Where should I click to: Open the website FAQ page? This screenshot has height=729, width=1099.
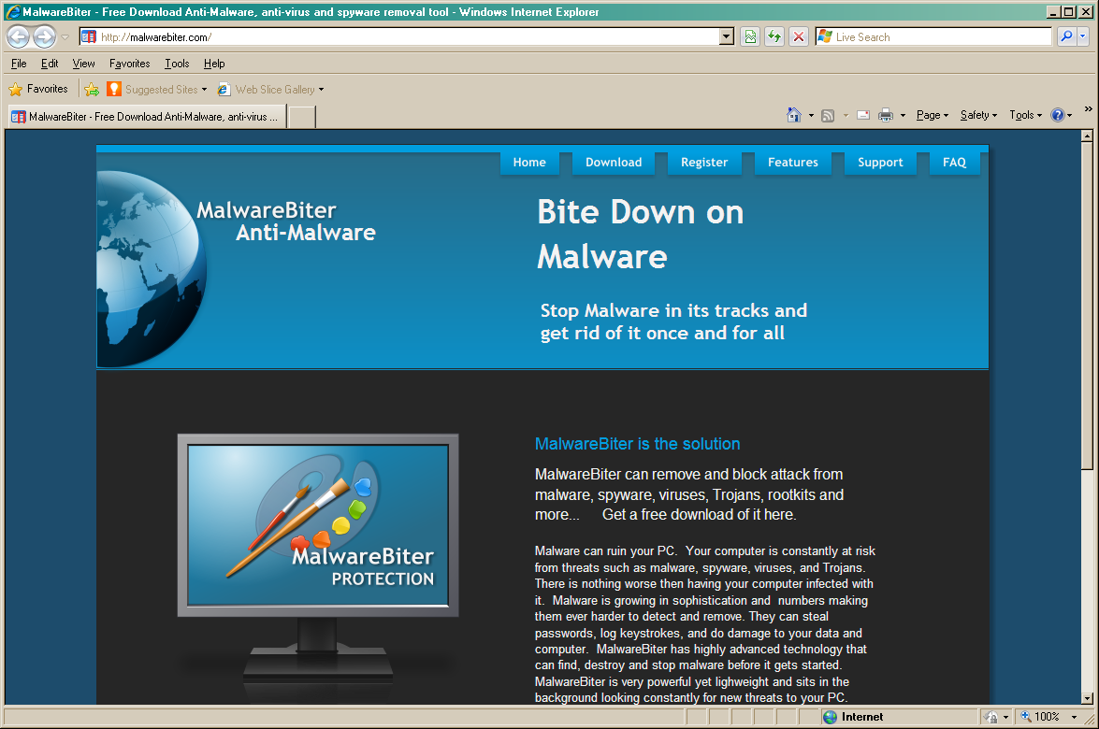(x=954, y=163)
